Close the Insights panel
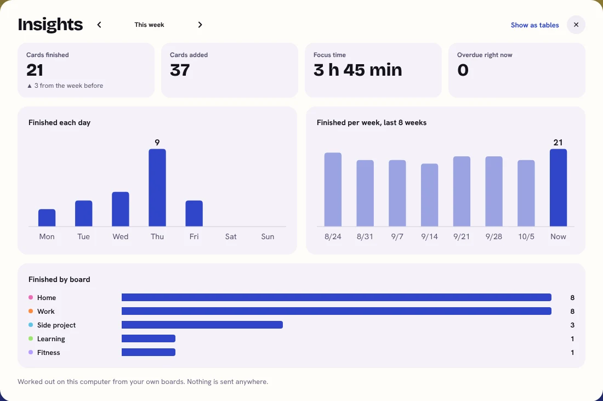This screenshot has height=401, width=603. 576,25
